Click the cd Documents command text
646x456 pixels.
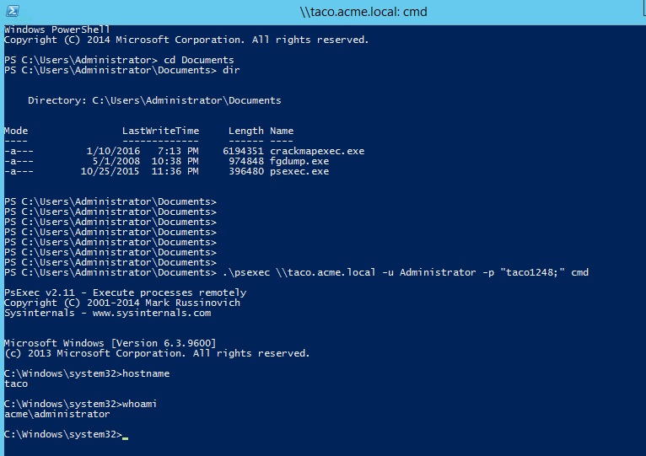tap(198, 60)
